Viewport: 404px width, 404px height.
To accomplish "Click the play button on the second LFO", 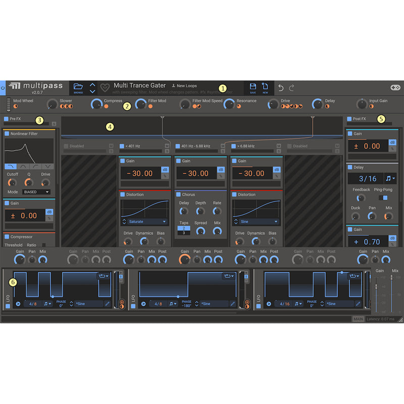I will pyautogui.click(x=143, y=304).
